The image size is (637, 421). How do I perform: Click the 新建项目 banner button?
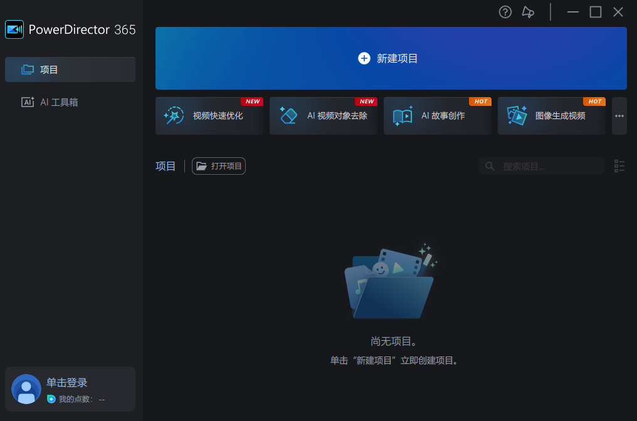[391, 58]
